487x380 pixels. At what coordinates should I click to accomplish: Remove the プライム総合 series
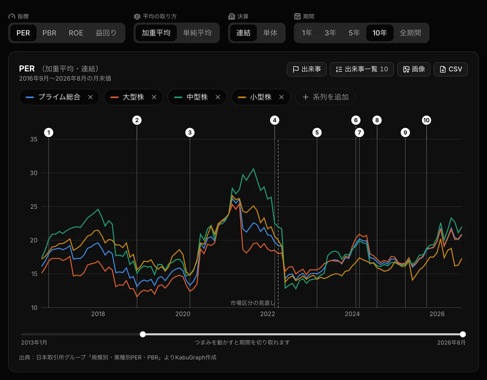pos(91,97)
